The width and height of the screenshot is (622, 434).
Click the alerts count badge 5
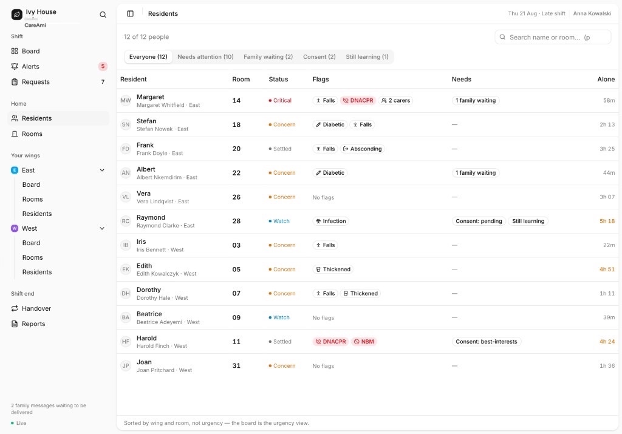[103, 67]
